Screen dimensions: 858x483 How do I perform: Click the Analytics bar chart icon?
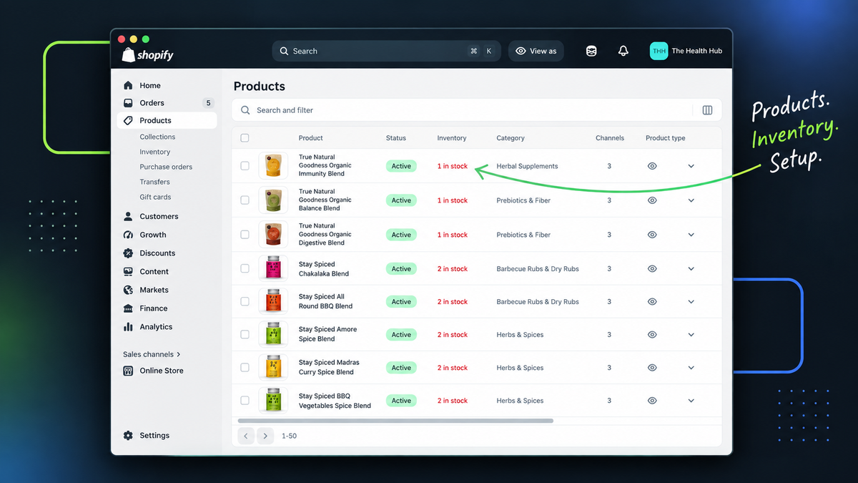tap(128, 327)
